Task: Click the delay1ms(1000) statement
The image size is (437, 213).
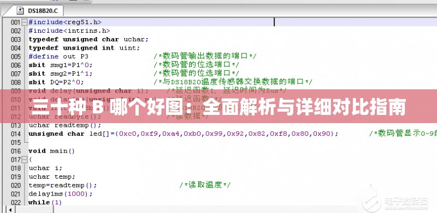Action: coord(61,194)
